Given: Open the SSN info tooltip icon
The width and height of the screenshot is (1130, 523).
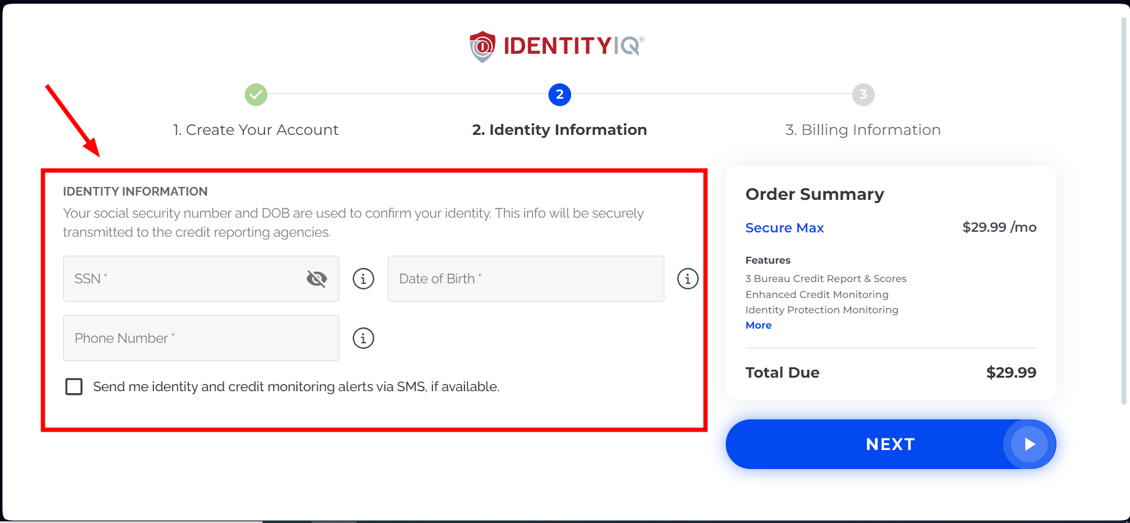Looking at the screenshot, I should pyautogui.click(x=363, y=278).
